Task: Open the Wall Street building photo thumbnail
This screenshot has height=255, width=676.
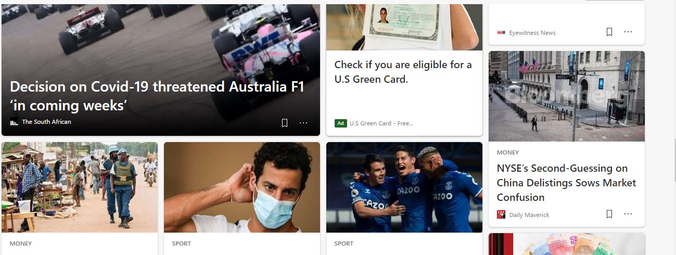Action: pyautogui.click(x=567, y=96)
